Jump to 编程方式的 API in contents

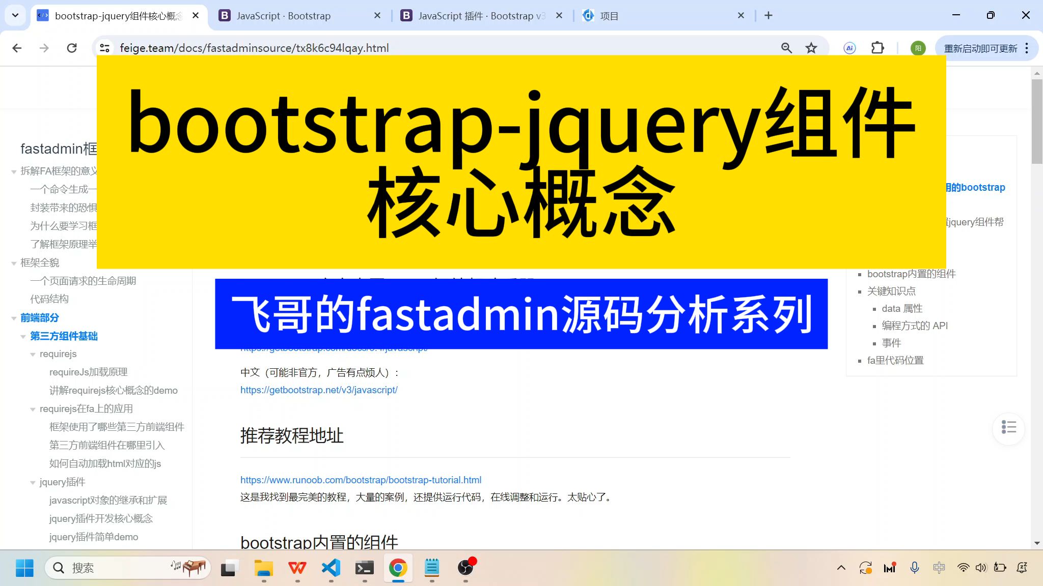click(915, 326)
